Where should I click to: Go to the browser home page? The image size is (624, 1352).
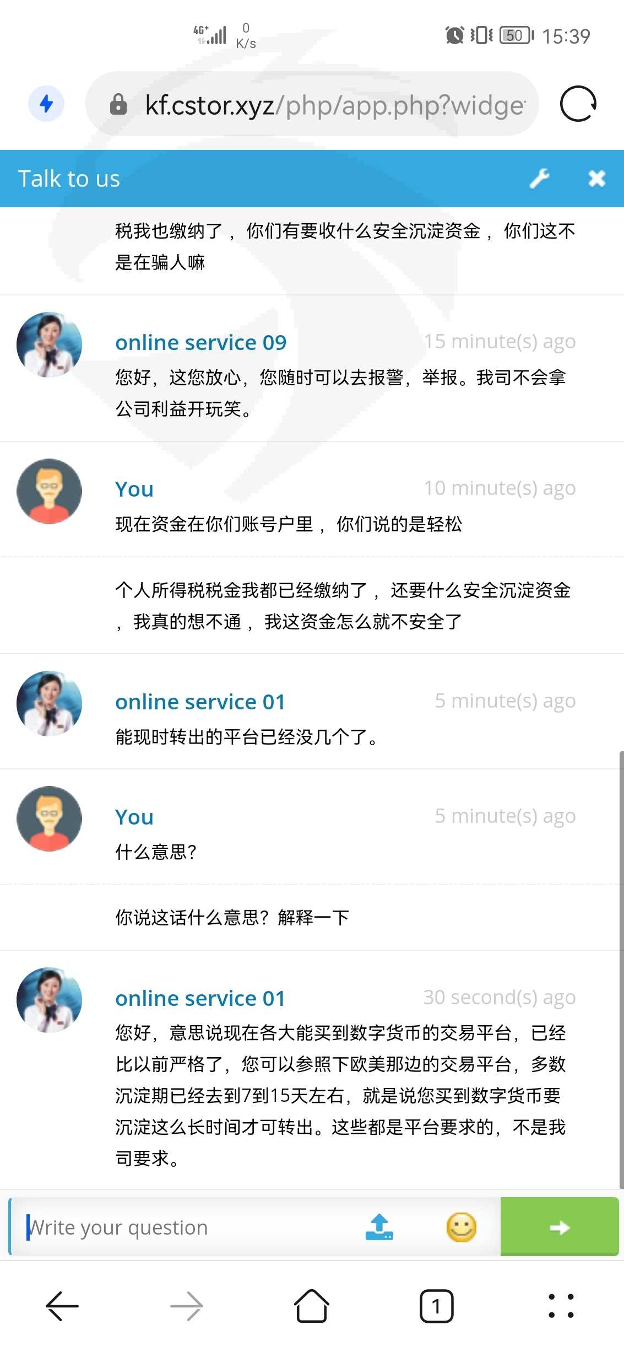[x=312, y=1306]
